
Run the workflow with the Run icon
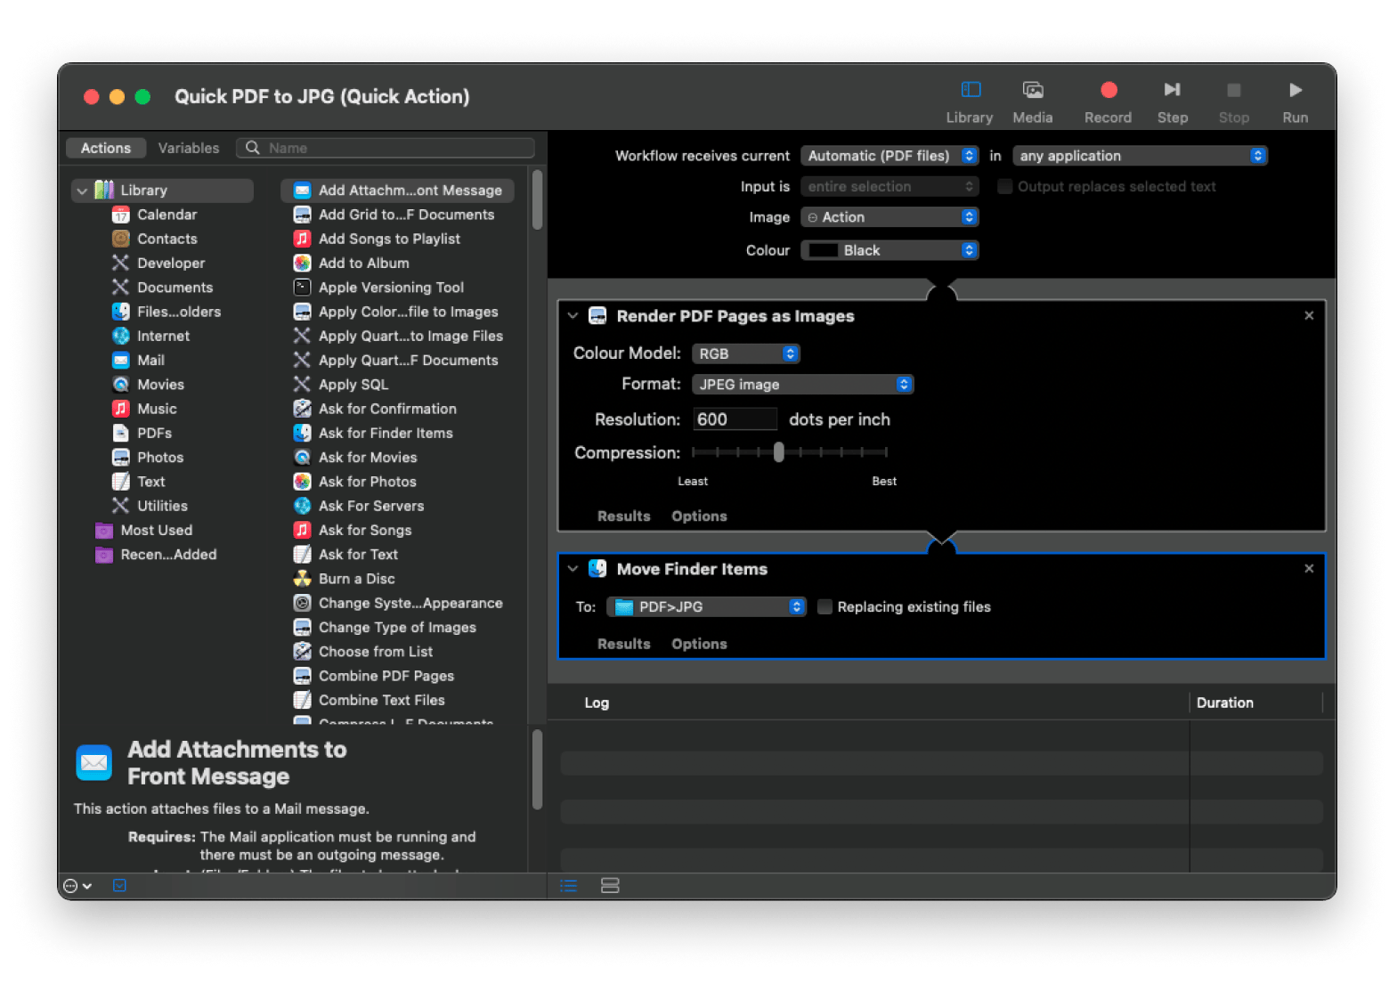click(x=1295, y=91)
